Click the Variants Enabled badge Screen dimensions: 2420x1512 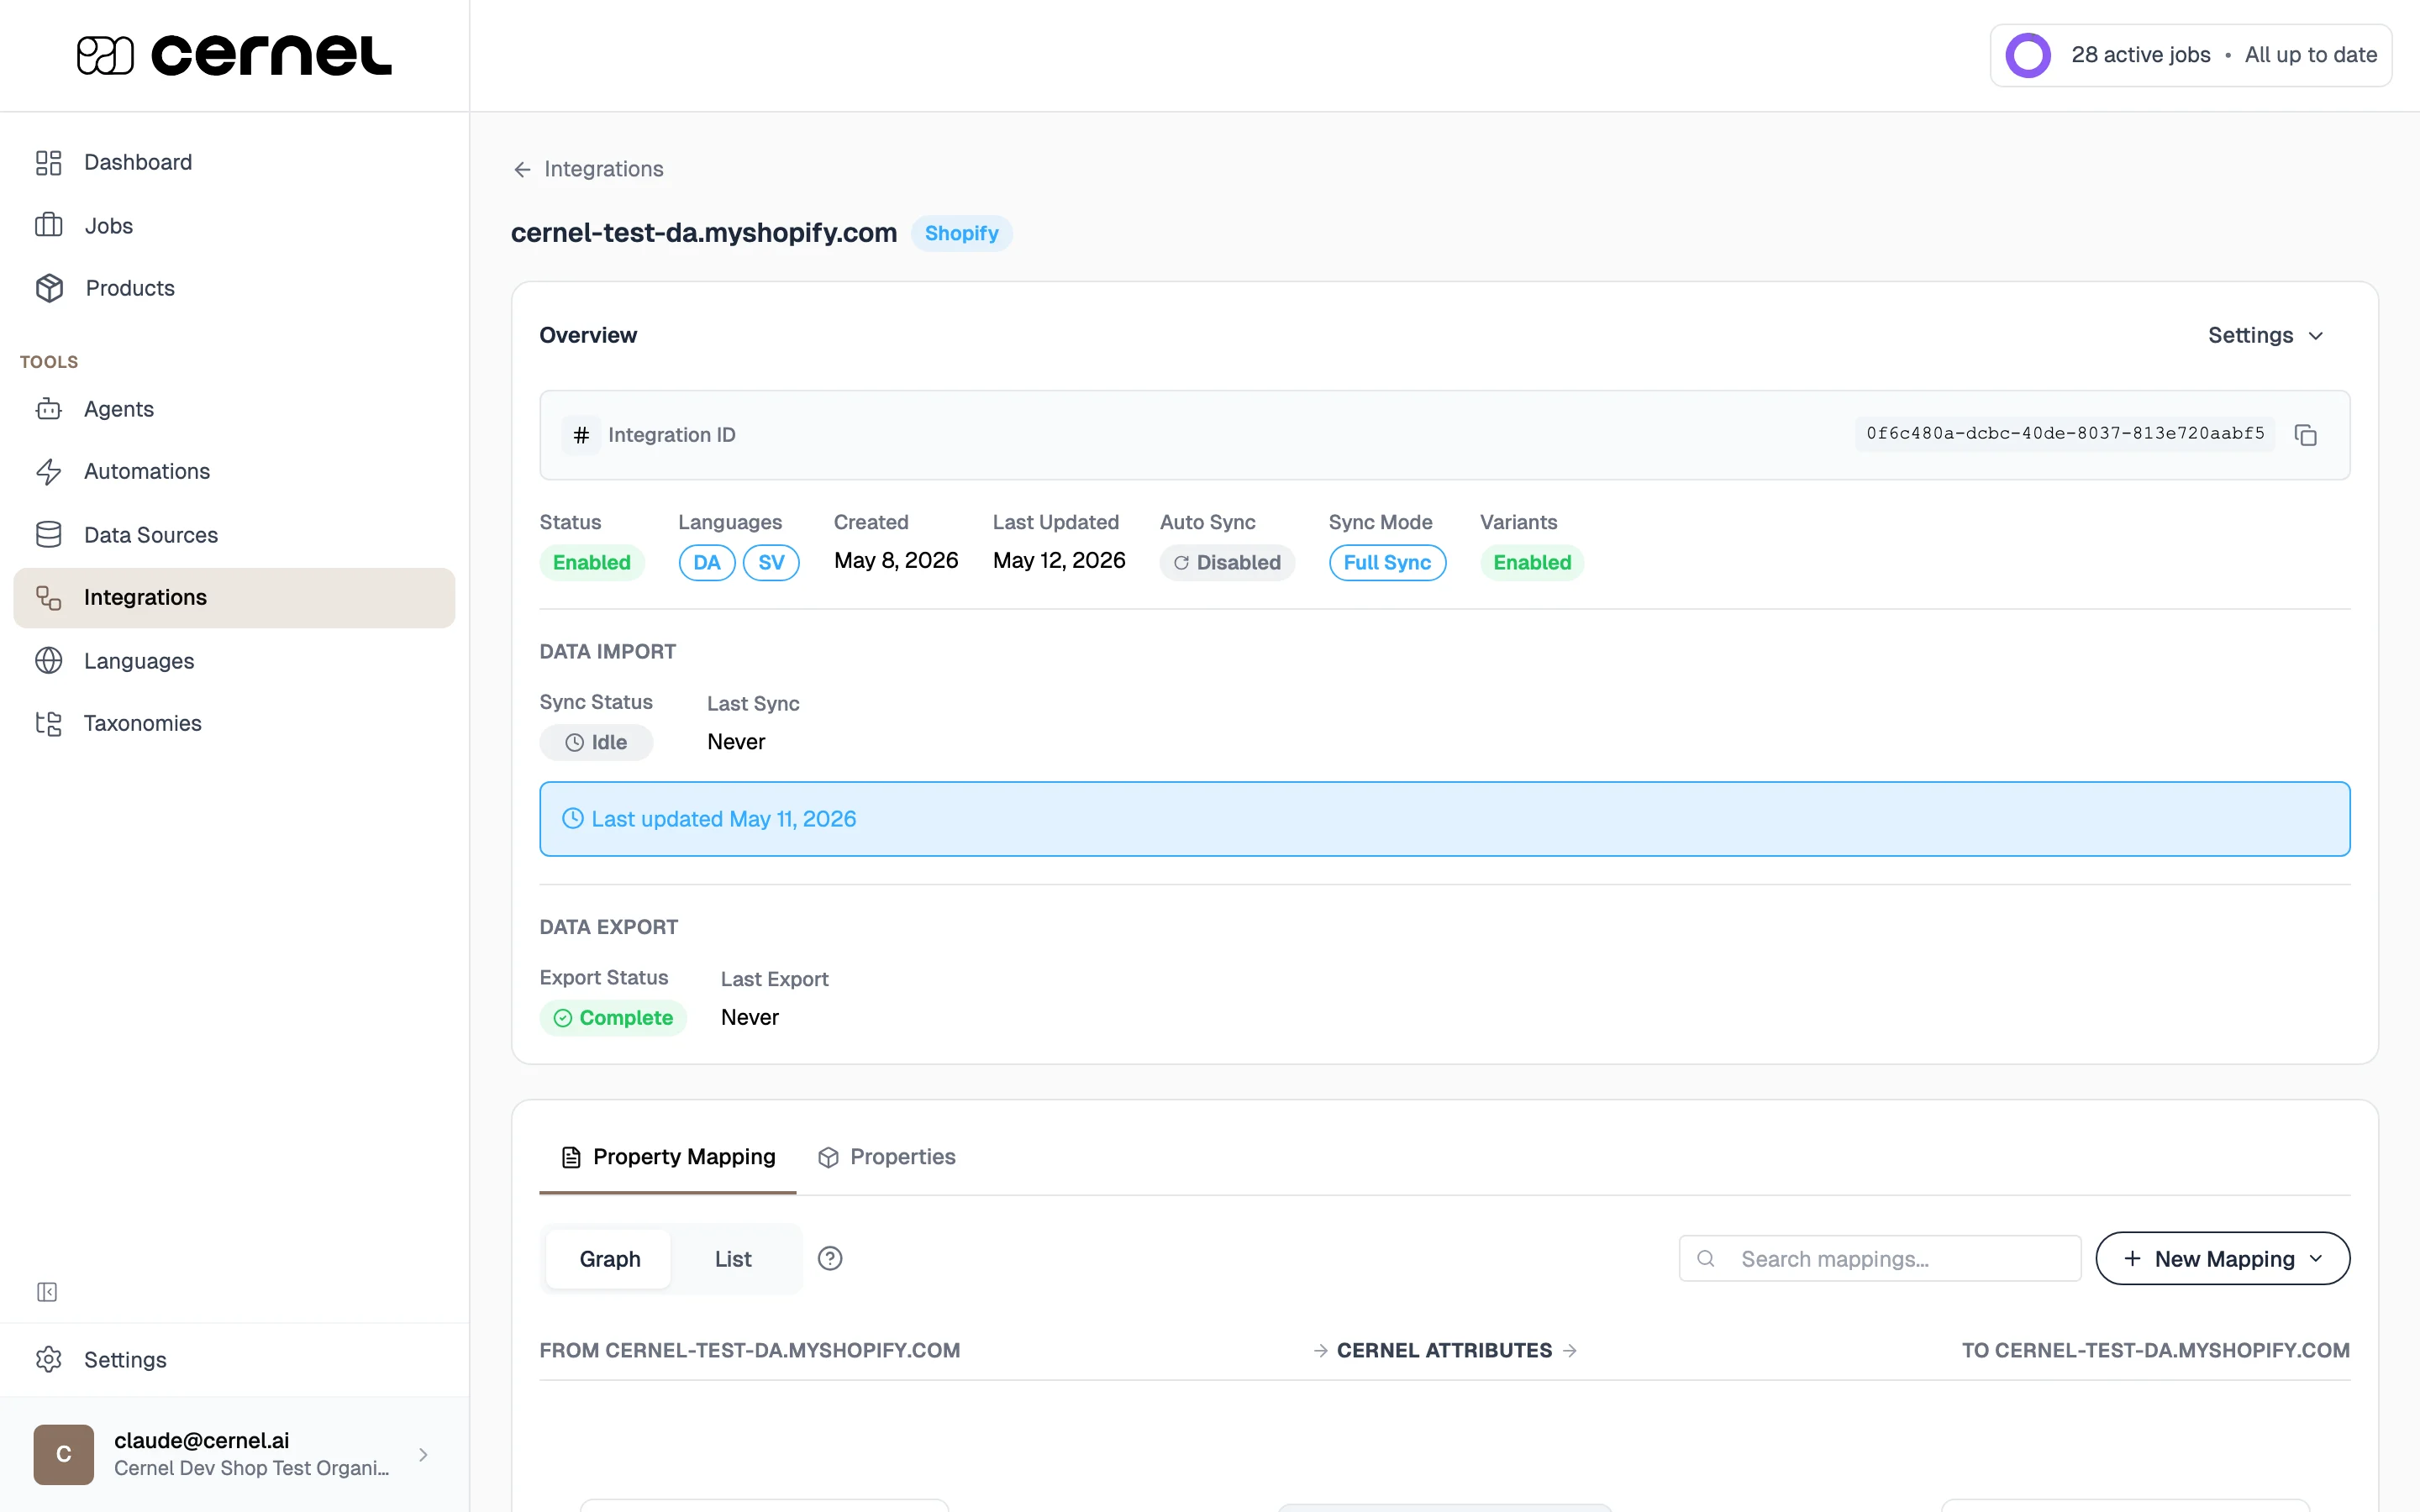point(1532,562)
